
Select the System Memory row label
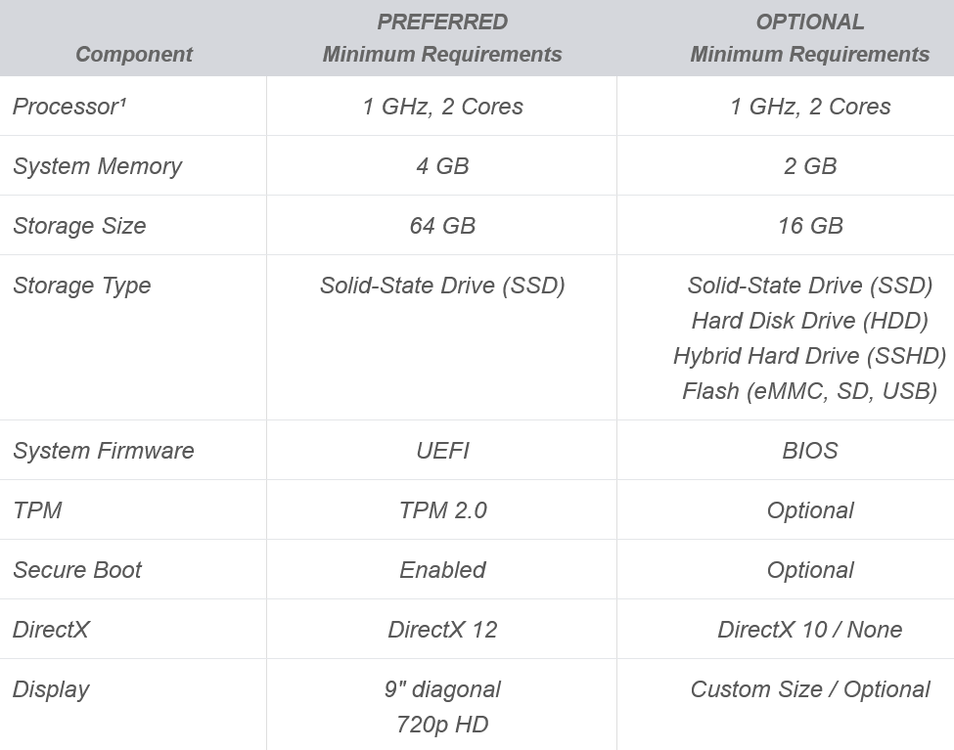coord(97,166)
